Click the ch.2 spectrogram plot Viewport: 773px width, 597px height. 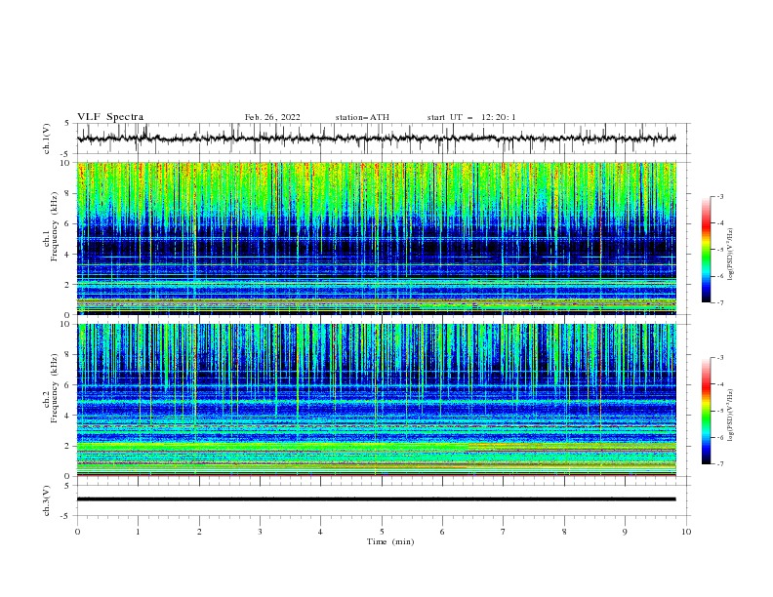point(377,400)
